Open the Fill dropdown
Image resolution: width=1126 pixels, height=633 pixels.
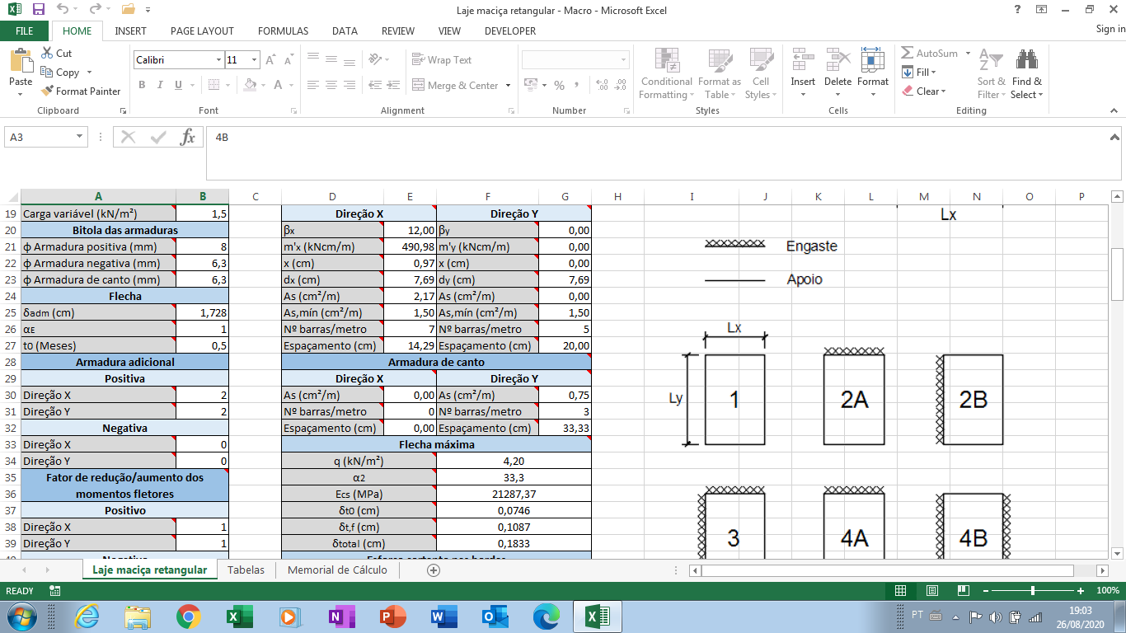pyautogui.click(x=917, y=73)
